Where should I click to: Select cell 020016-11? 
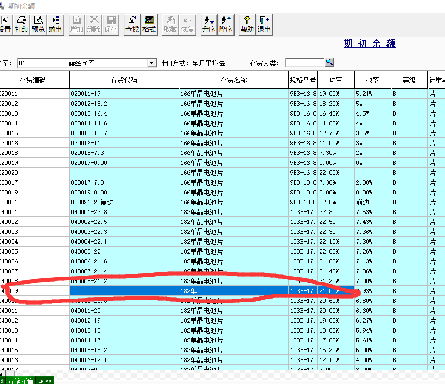(x=124, y=143)
